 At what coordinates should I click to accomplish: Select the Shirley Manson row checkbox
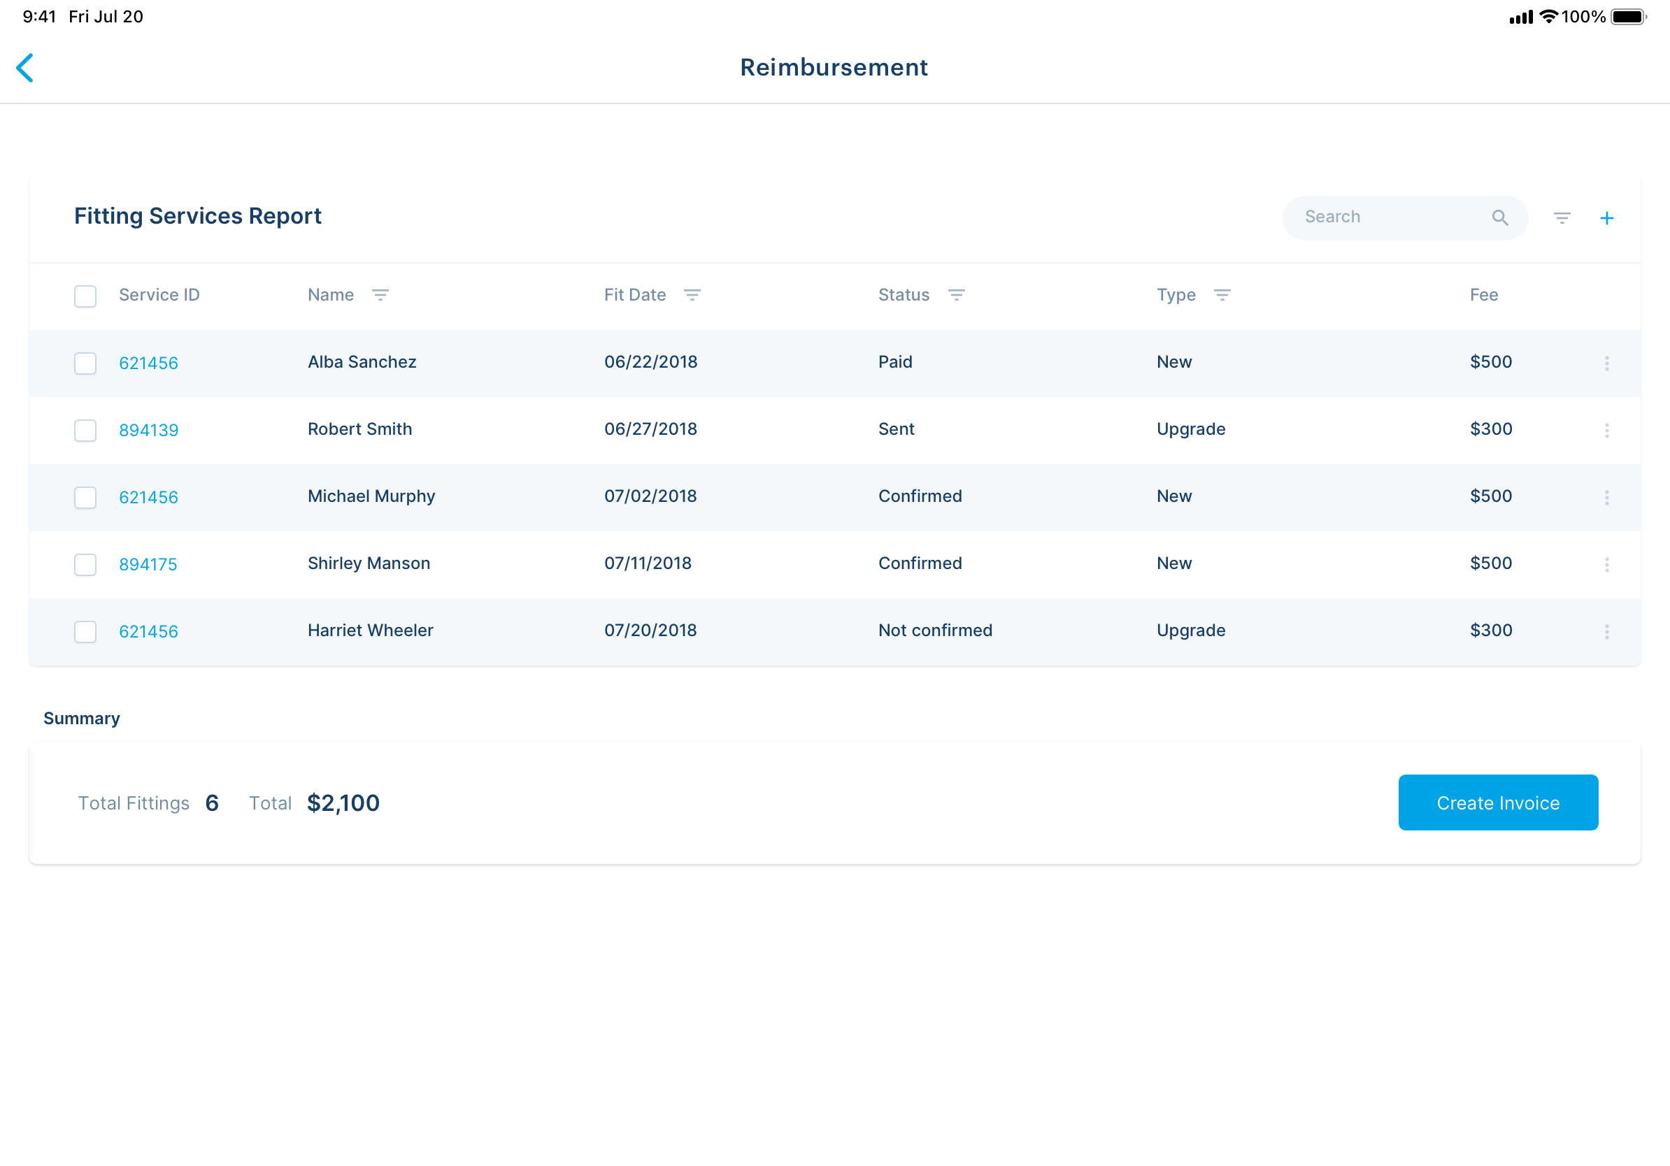(x=85, y=564)
